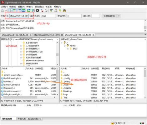Toggle directory comparison magnifier icon
This screenshot has width=147, height=125.
56,10
